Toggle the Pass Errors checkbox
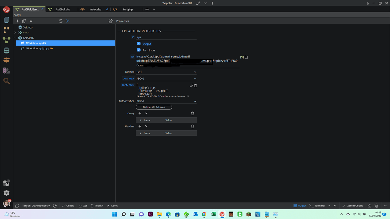 click(x=139, y=50)
